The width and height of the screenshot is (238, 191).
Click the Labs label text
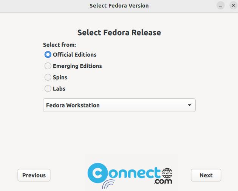[x=59, y=89]
